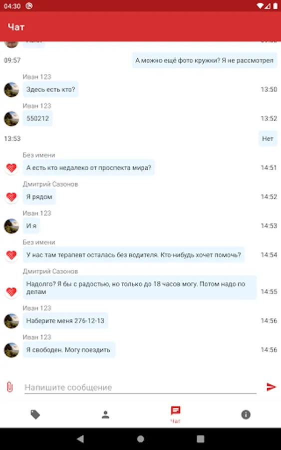Screen dimensions: 281x450
Task: Open the info circle tab
Action: (x=246, y=414)
